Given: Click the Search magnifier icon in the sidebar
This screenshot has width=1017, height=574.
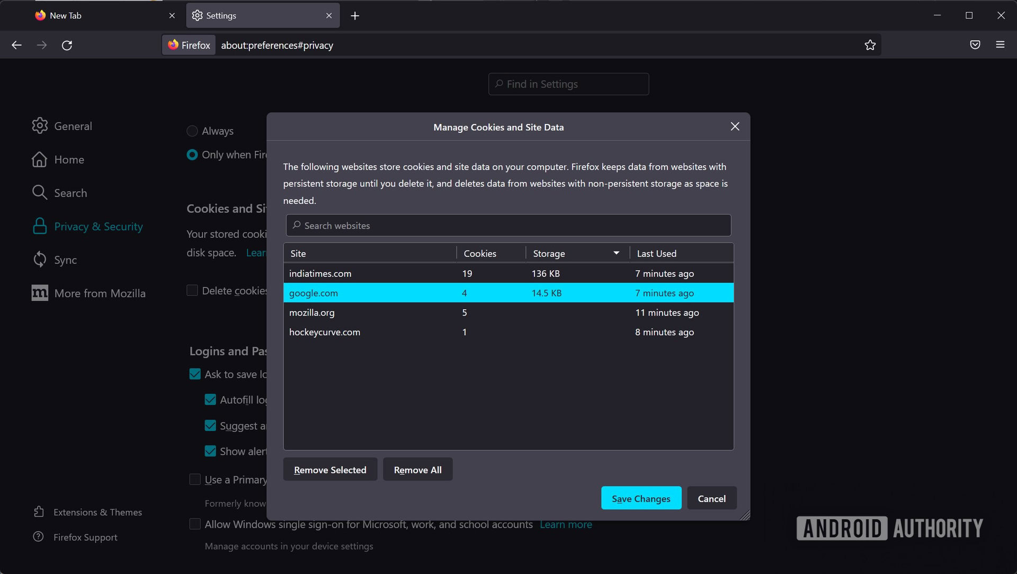Looking at the screenshot, I should tap(40, 193).
